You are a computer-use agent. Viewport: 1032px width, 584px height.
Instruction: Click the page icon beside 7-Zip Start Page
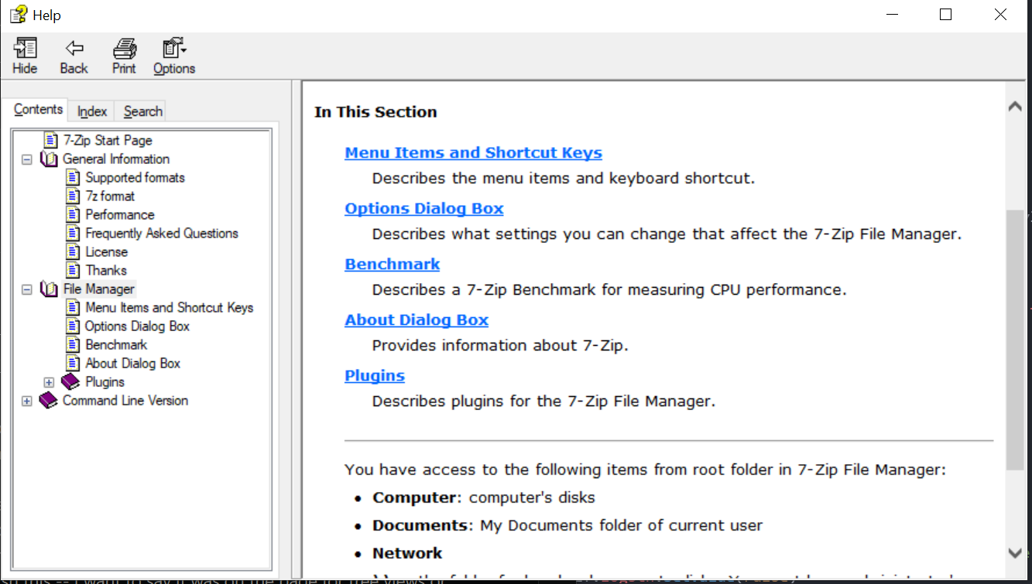(50, 141)
